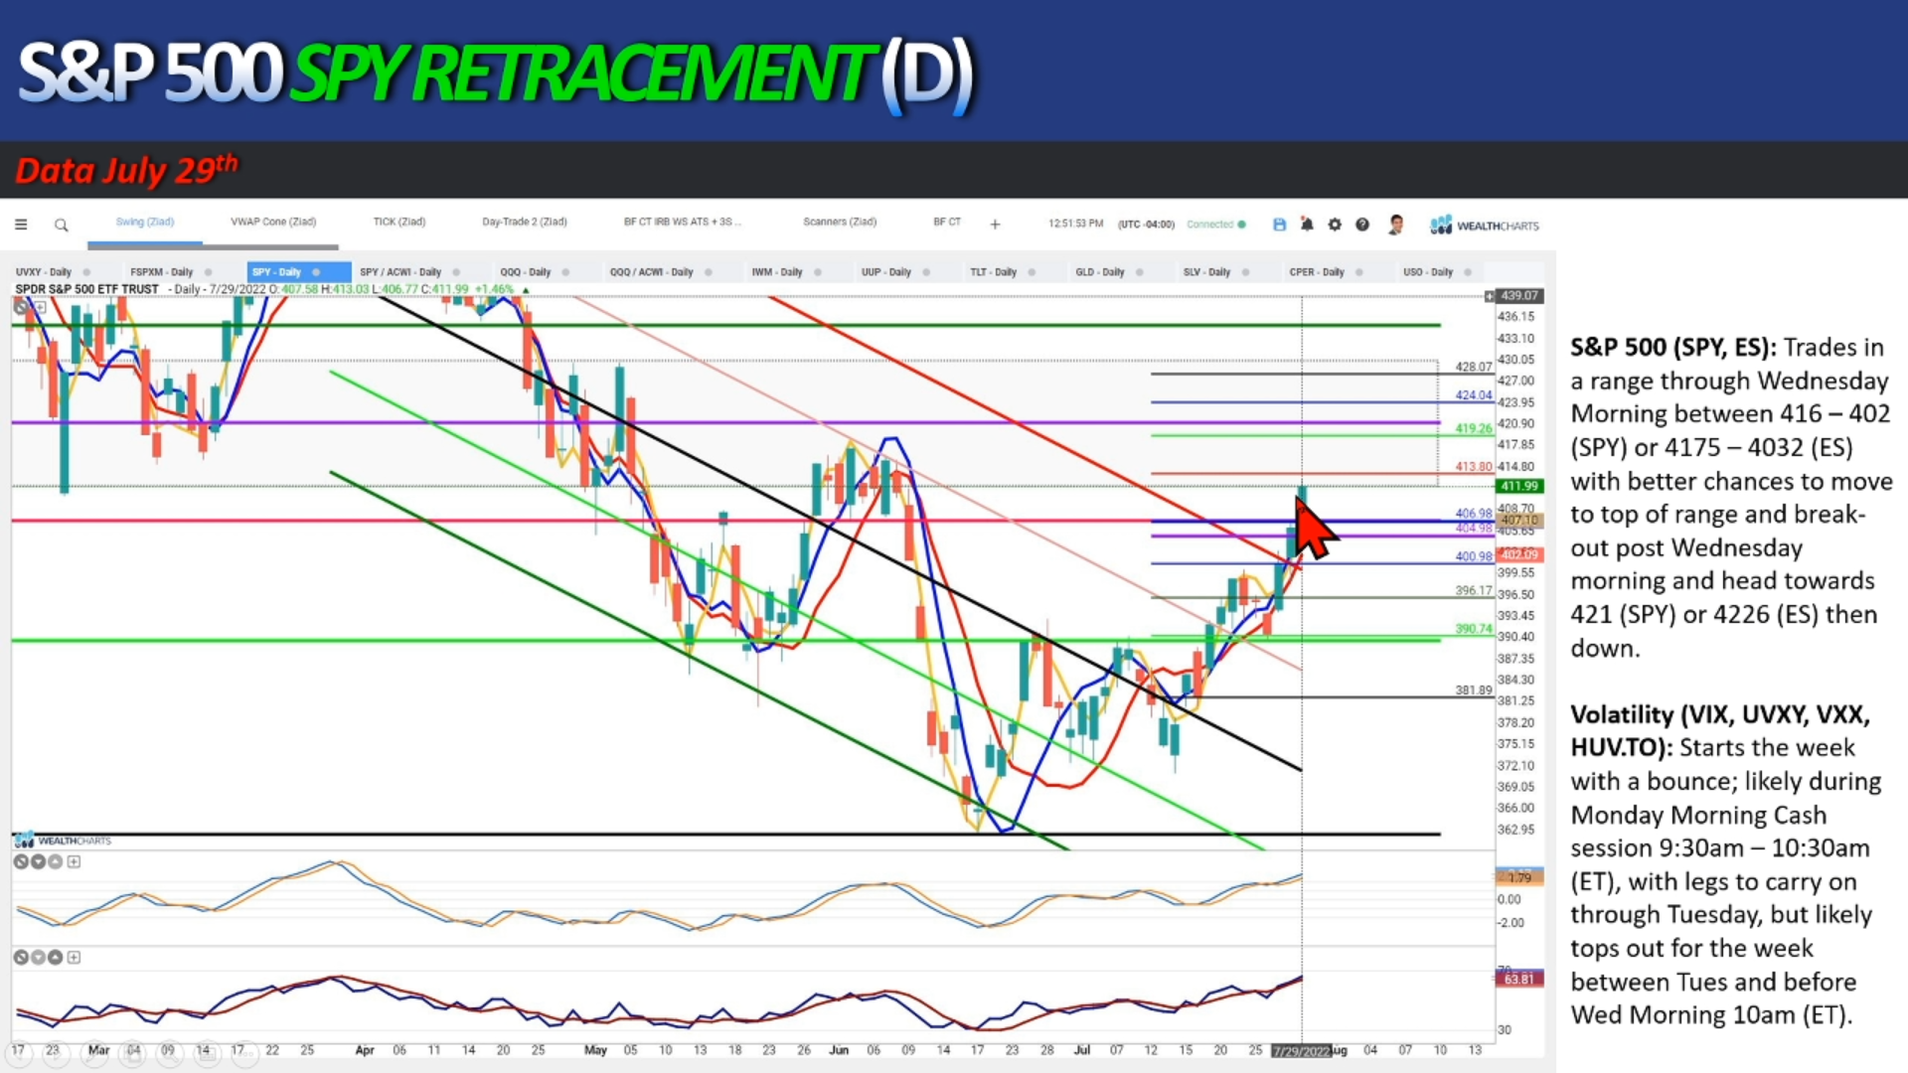Viewport: 1908px width, 1073px height.
Task: Open the user profile avatar
Action: pos(1395,225)
